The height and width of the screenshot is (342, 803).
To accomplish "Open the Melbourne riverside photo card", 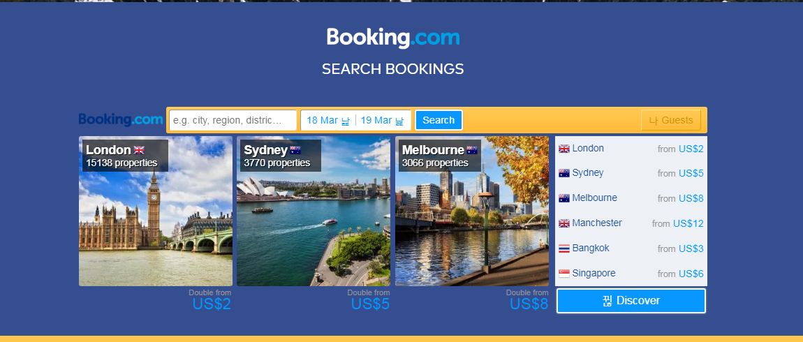I will pyautogui.click(x=471, y=211).
